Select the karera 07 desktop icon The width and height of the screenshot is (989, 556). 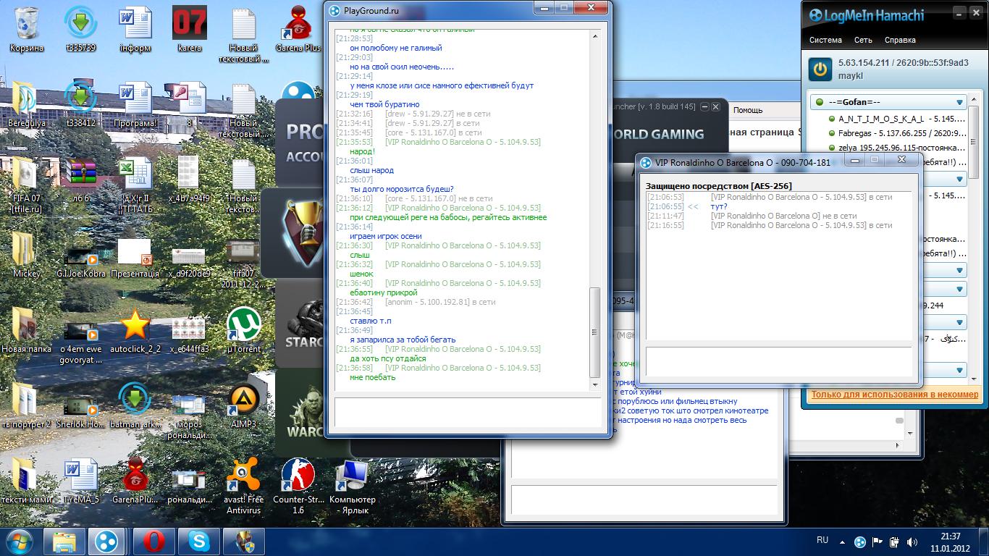click(189, 30)
